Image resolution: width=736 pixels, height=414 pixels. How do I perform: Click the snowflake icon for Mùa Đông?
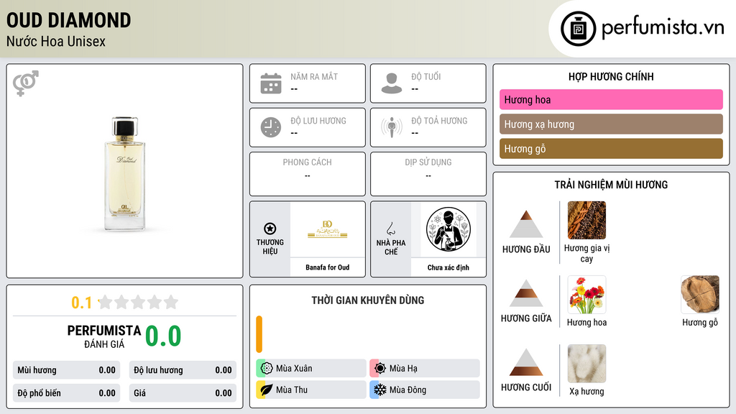(x=380, y=390)
